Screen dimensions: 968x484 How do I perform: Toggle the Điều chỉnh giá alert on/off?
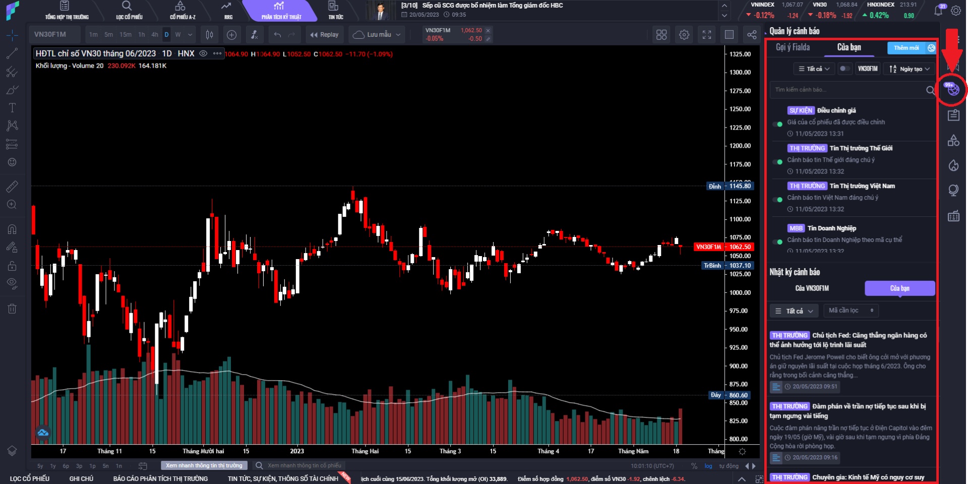point(778,124)
